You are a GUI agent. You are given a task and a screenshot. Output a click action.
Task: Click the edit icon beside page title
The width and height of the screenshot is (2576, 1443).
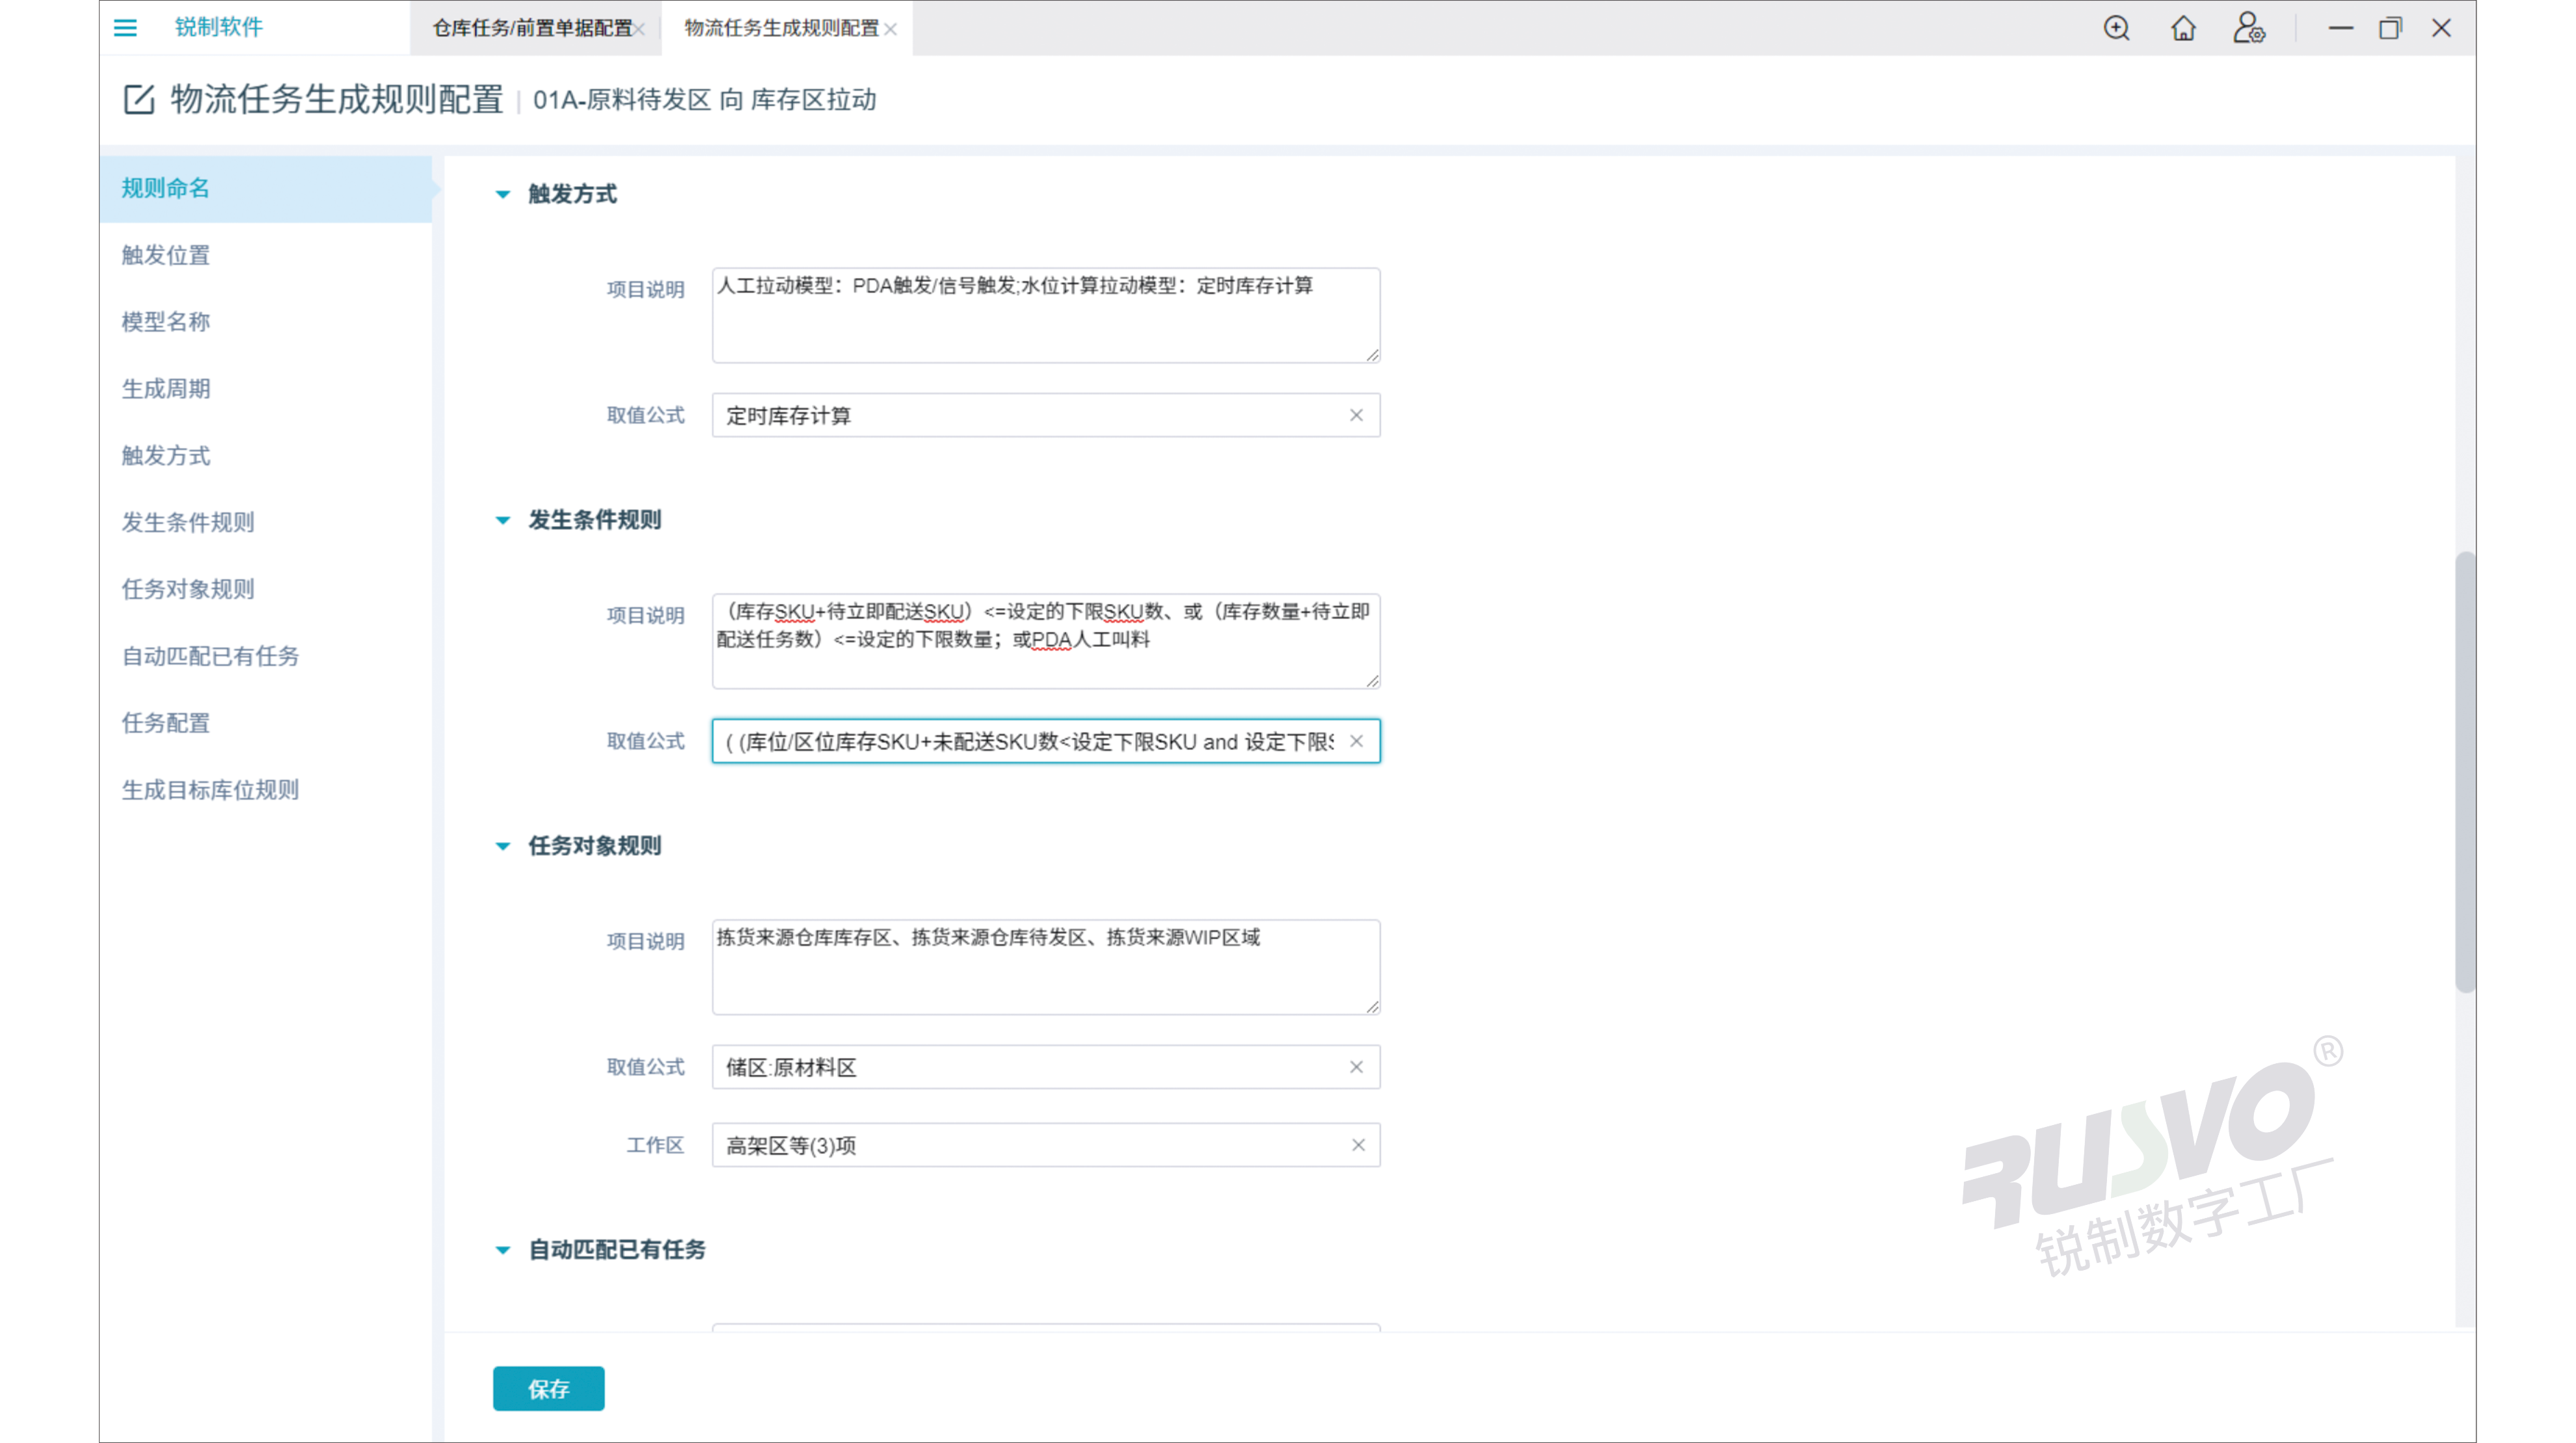(x=139, y=99)
